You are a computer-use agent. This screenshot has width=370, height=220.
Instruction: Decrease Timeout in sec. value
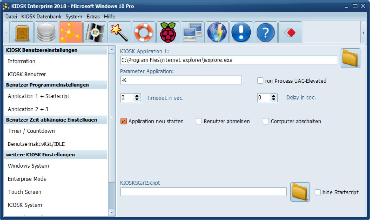137,100
